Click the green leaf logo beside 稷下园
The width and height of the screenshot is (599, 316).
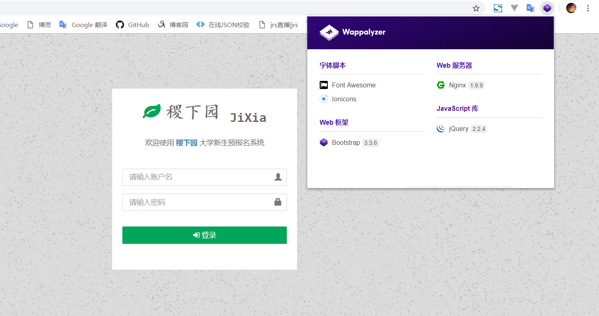[x=152, y=110]
